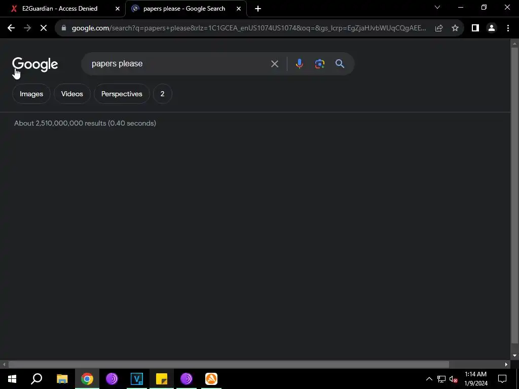Select the papers please Google Search tab
This screenshot has width=519, height=389.
(186, 9)
